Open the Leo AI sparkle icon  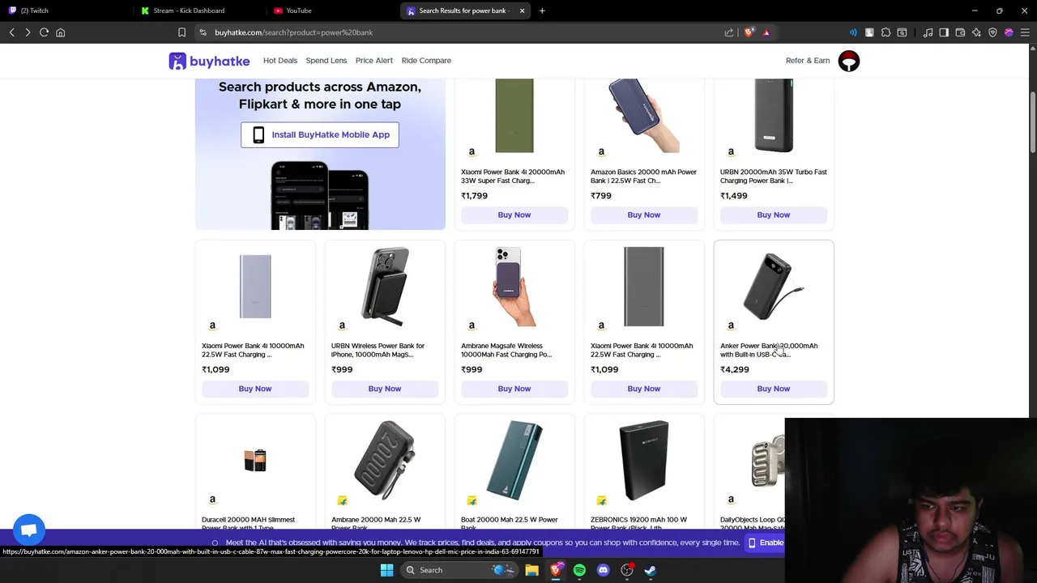[x=976, y=32]
